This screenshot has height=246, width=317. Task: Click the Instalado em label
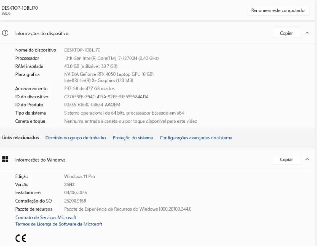pyautogui.click(x=28, y=193)
